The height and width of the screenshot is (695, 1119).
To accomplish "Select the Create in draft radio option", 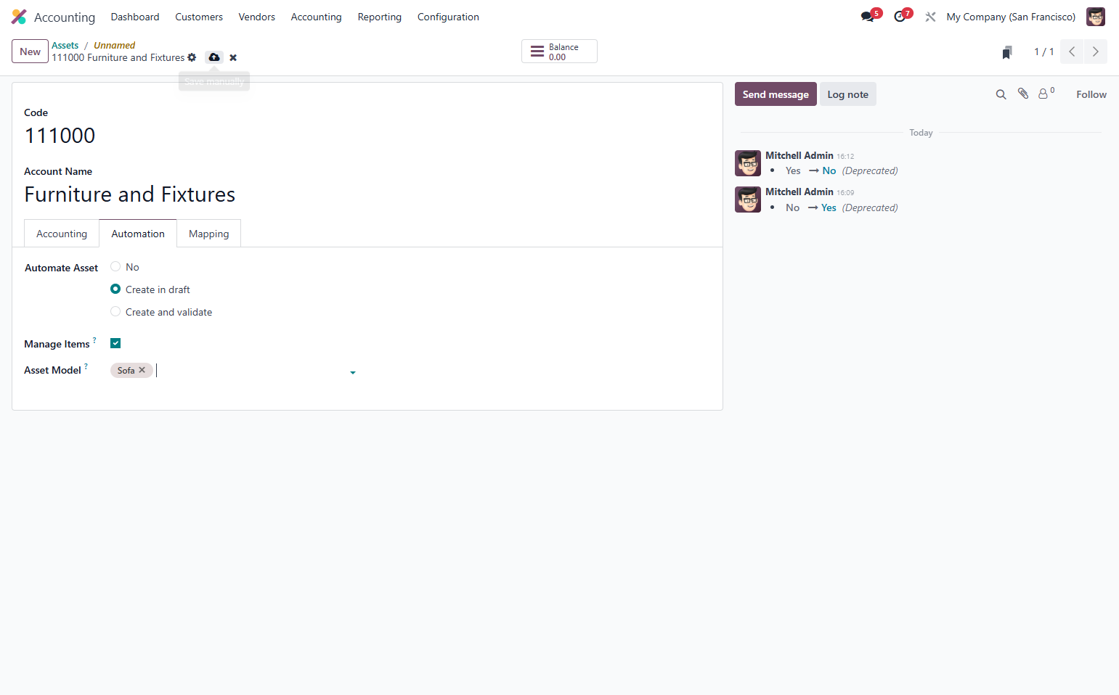I will (x=115, y=289).
